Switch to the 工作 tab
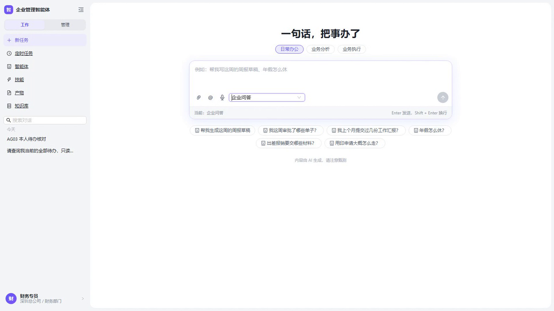Viewport: 554px width, 311px height. tap(25, 25)
